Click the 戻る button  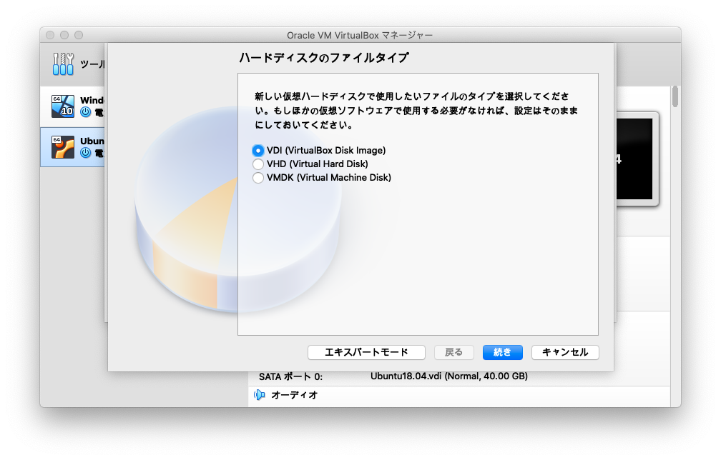pos(454,351)
